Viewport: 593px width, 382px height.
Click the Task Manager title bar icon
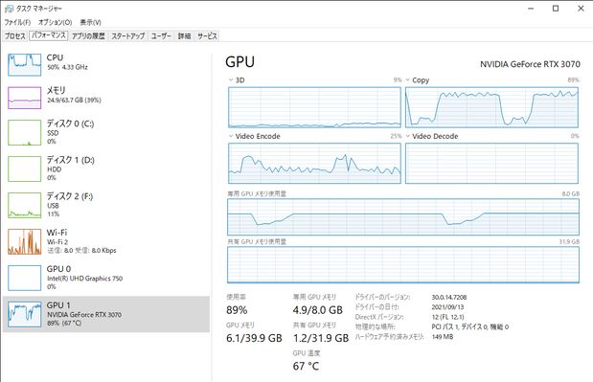[x=9, y=9]
